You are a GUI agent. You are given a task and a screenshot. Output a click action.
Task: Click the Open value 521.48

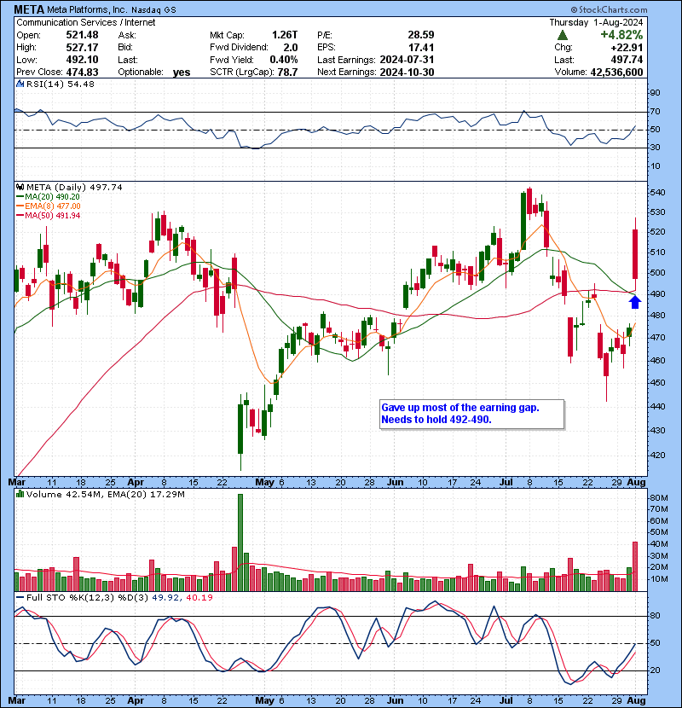[x=82, y=35]
